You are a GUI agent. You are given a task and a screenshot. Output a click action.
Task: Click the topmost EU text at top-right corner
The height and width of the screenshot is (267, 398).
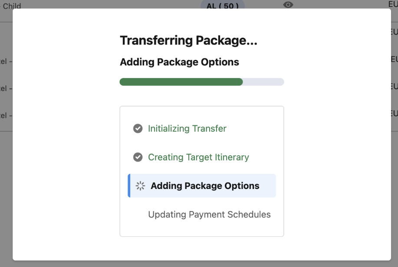pos(393,4)
